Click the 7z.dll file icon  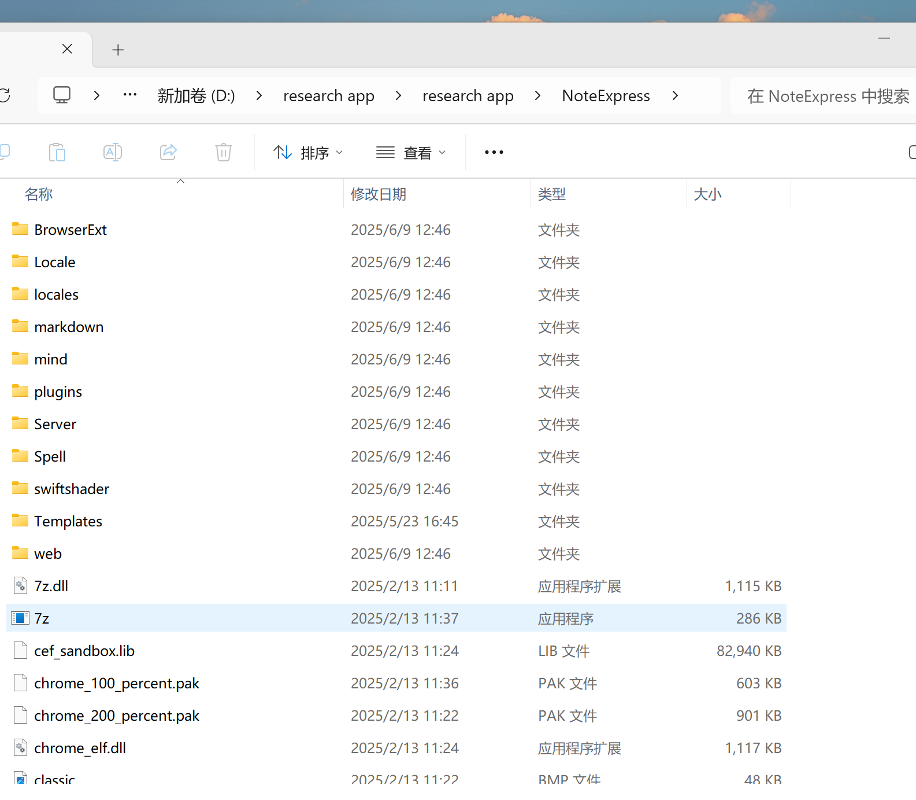[20, 585]
